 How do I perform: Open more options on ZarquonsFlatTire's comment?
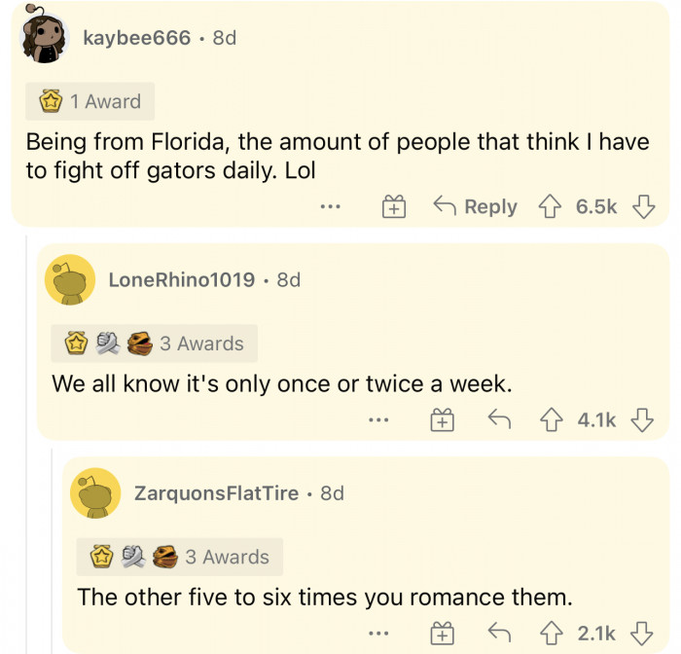click(x=379, y=634)
